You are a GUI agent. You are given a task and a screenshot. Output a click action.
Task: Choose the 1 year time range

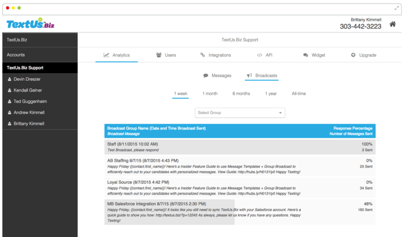[271, 93]
